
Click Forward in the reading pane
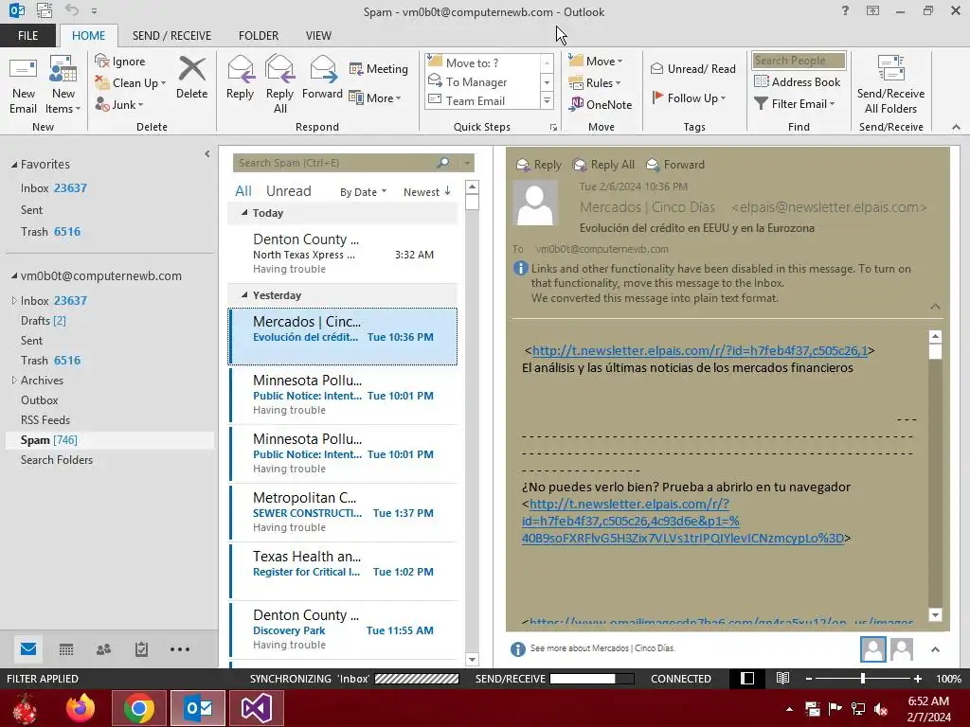(675, 165)
